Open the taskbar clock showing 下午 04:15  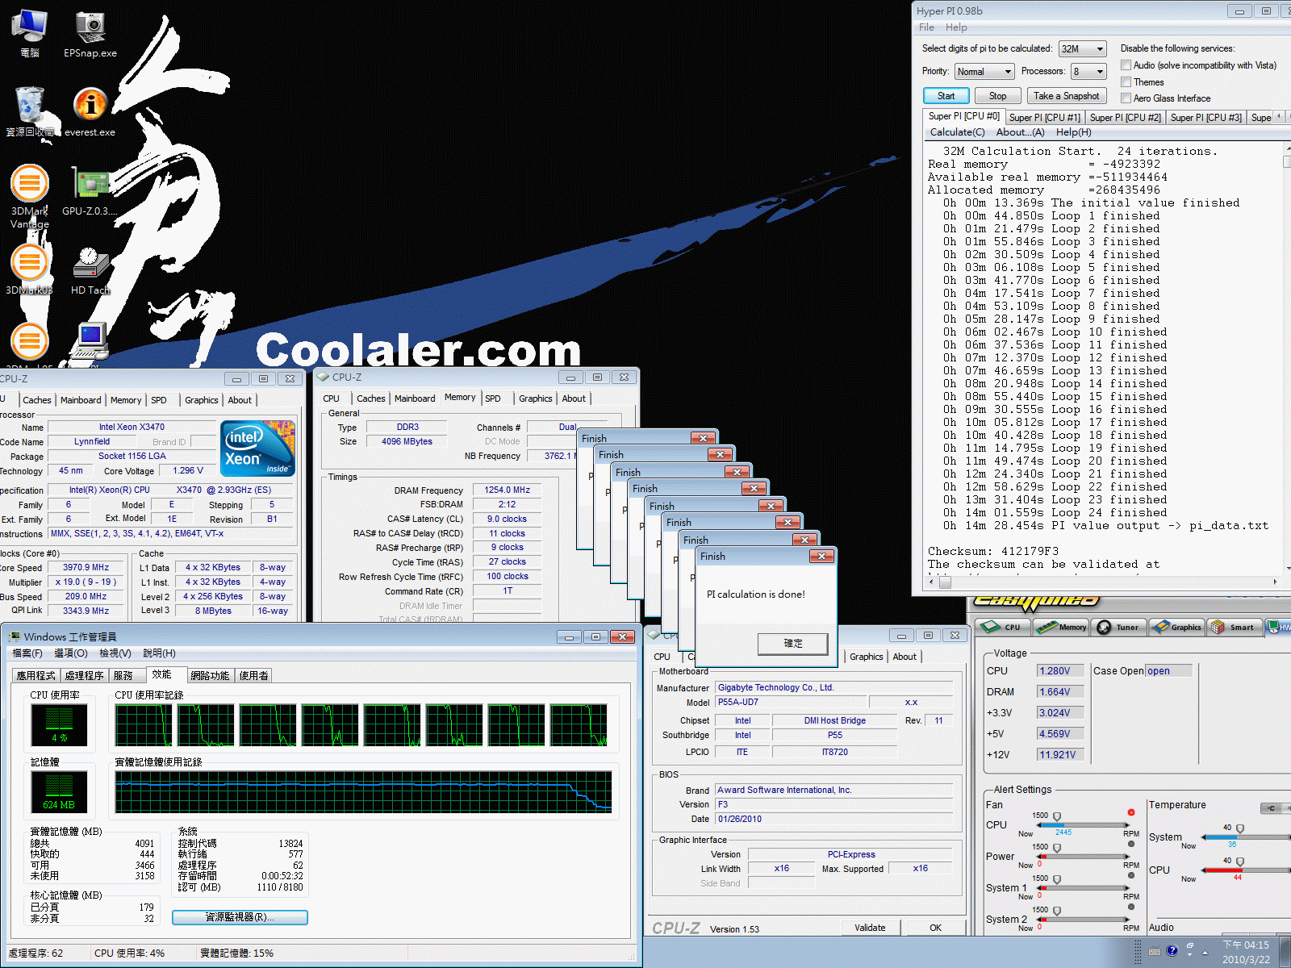pyautogui.click(x=1245, y=952)
